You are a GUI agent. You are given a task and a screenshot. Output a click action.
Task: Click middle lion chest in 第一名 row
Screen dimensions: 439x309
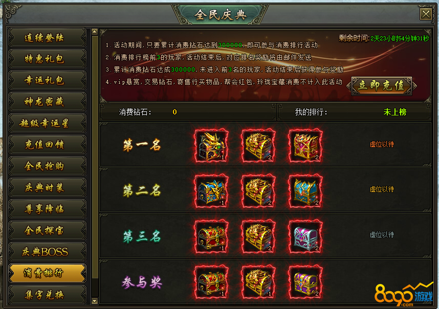258,146
